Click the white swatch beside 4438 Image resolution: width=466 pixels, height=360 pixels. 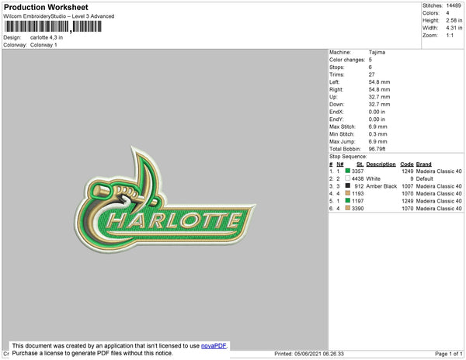coord(347,178)
